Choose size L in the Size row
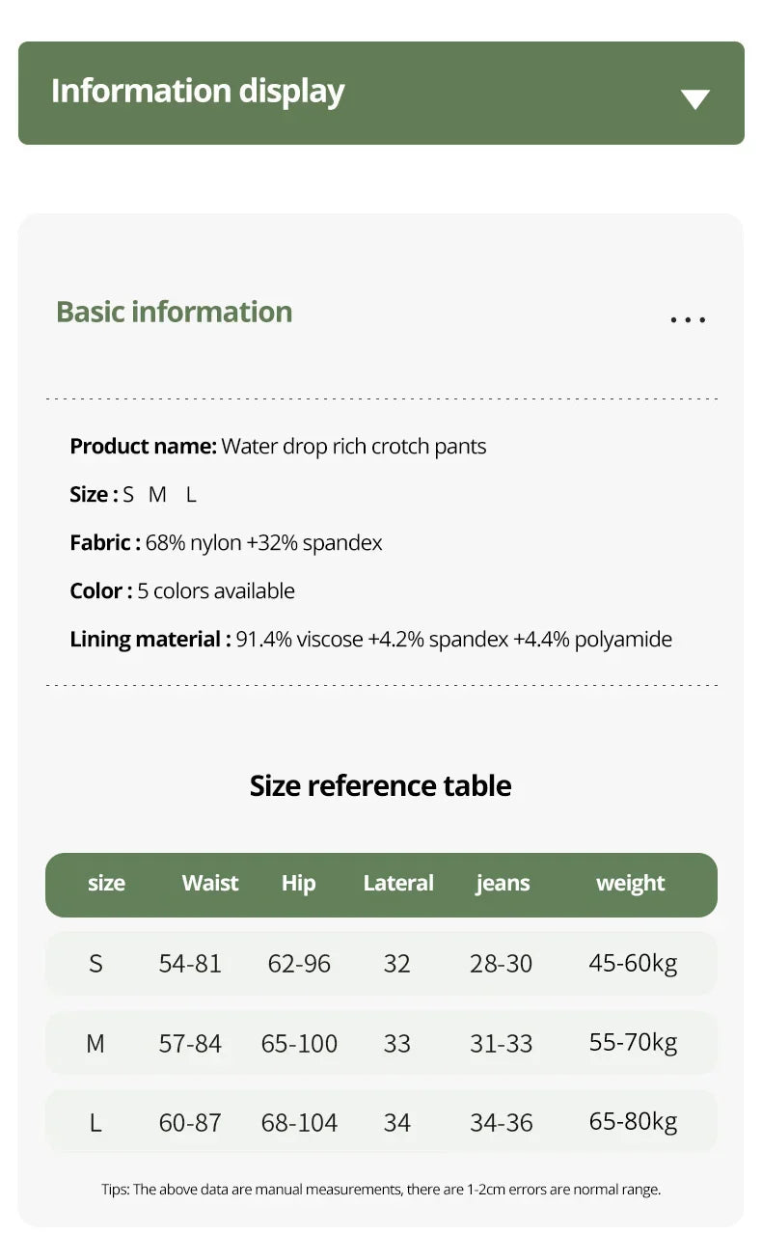Viewport: 762px width, 1233px height. tap(191, 495)
